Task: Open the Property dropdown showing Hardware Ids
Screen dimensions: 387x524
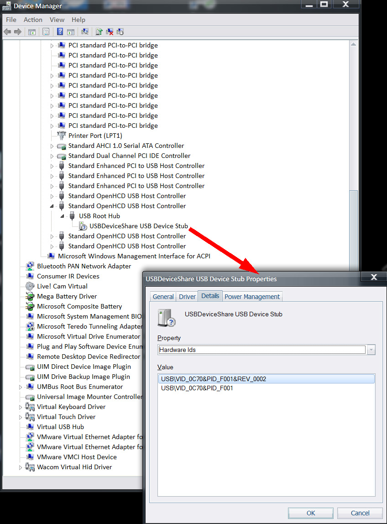Action: click(x=267, y=350)
